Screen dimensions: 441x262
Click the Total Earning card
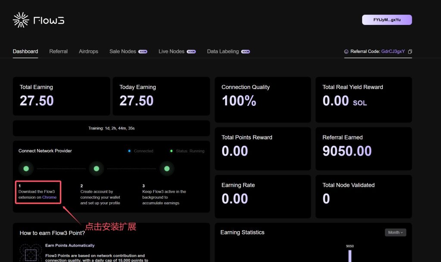pos(61,96)
